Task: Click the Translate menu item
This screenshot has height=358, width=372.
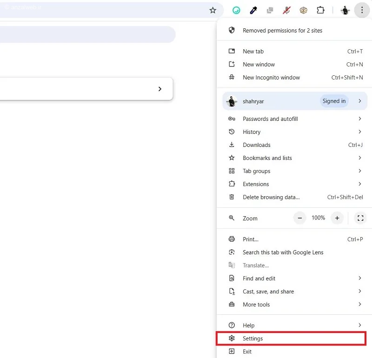Action: 294,265
